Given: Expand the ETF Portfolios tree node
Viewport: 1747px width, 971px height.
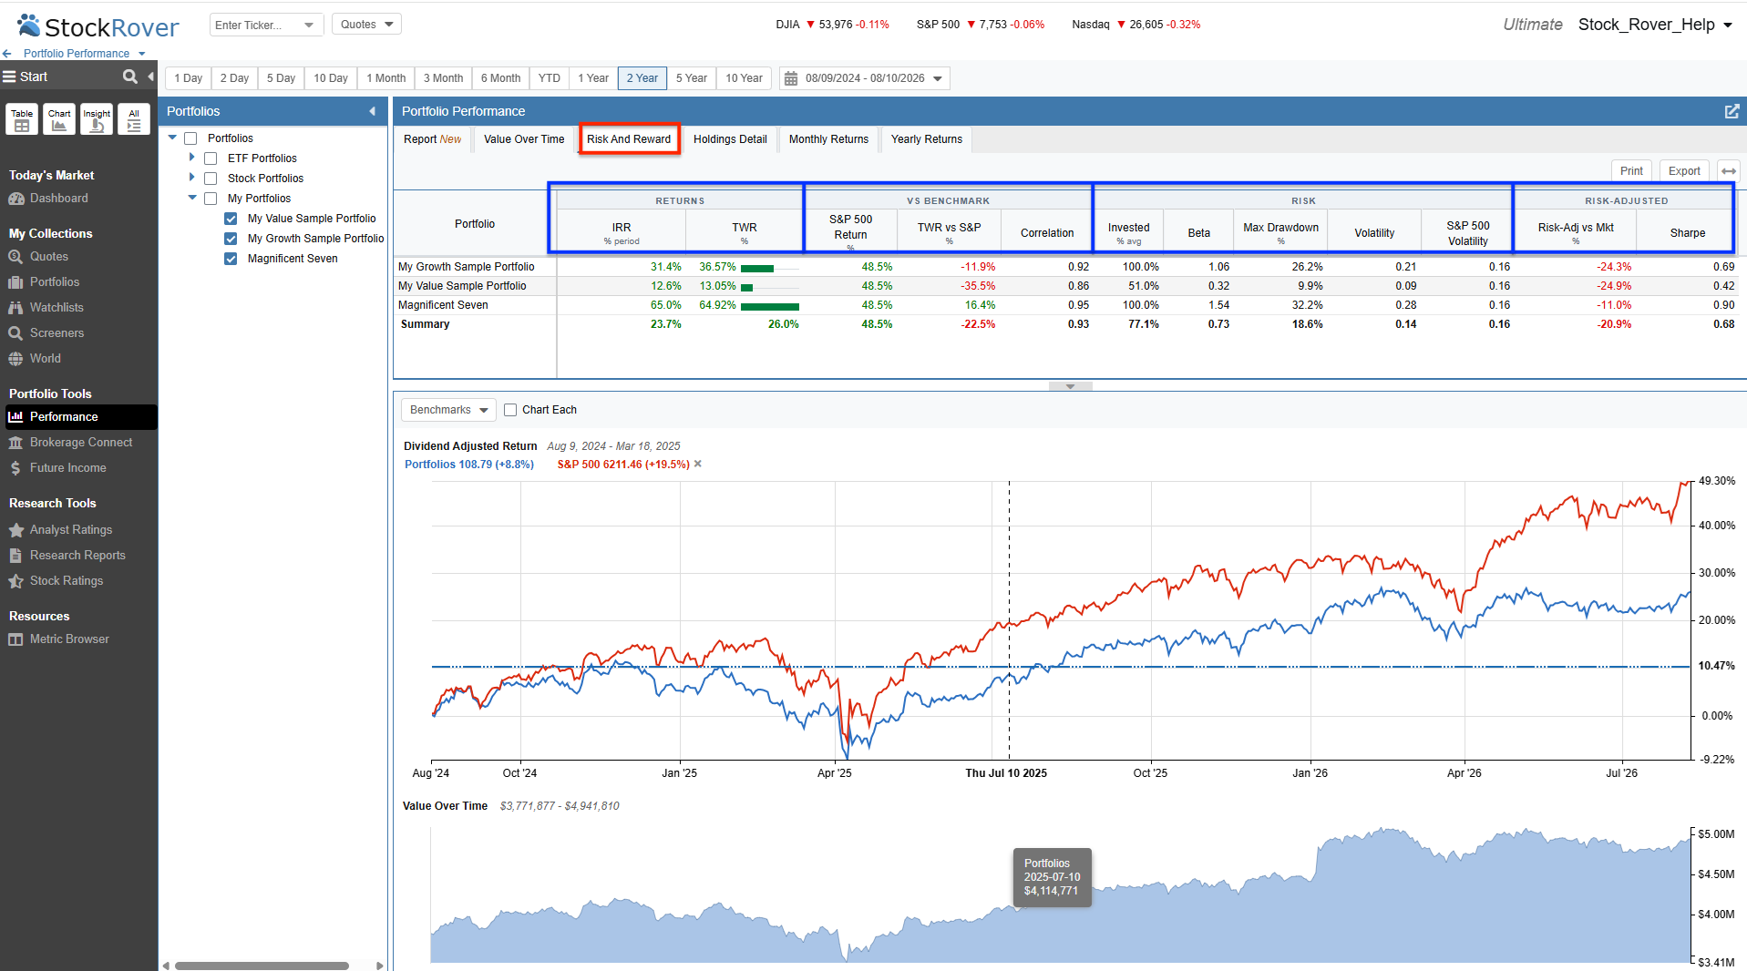Looking at the screenshot, I should (191, 158).
